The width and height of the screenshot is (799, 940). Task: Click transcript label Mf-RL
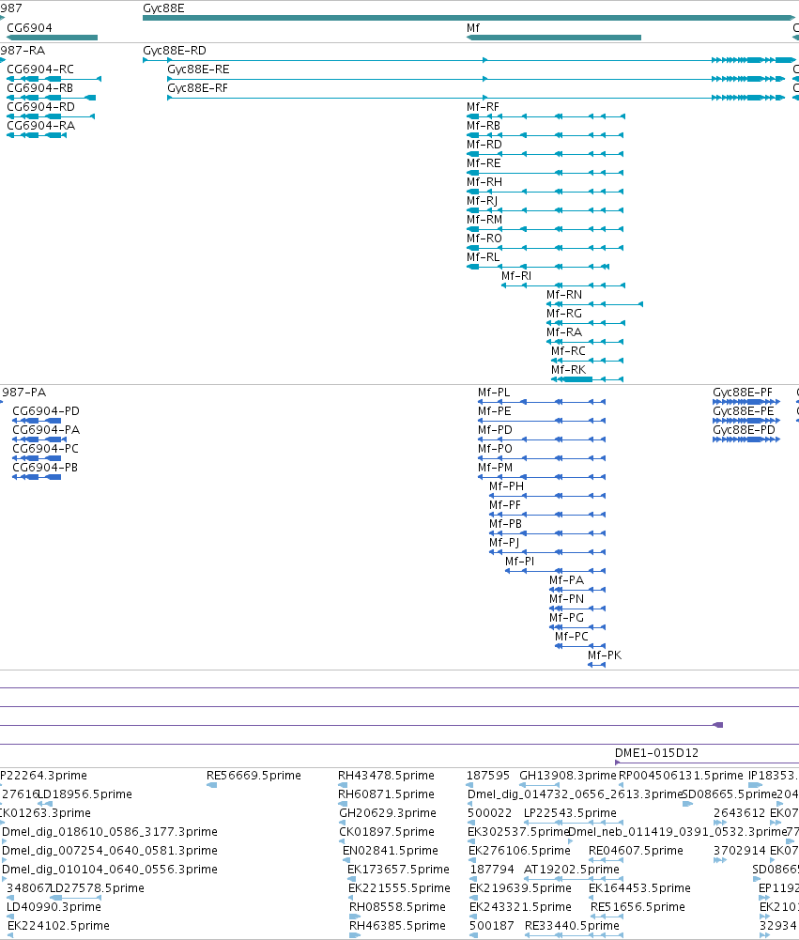pyautogui.click(x=484, y=257)
